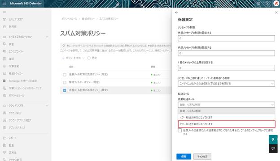Select 'On - forwarding is enabled' option
The width and height of the screenshot is (280, 161).
pos(227,124)
